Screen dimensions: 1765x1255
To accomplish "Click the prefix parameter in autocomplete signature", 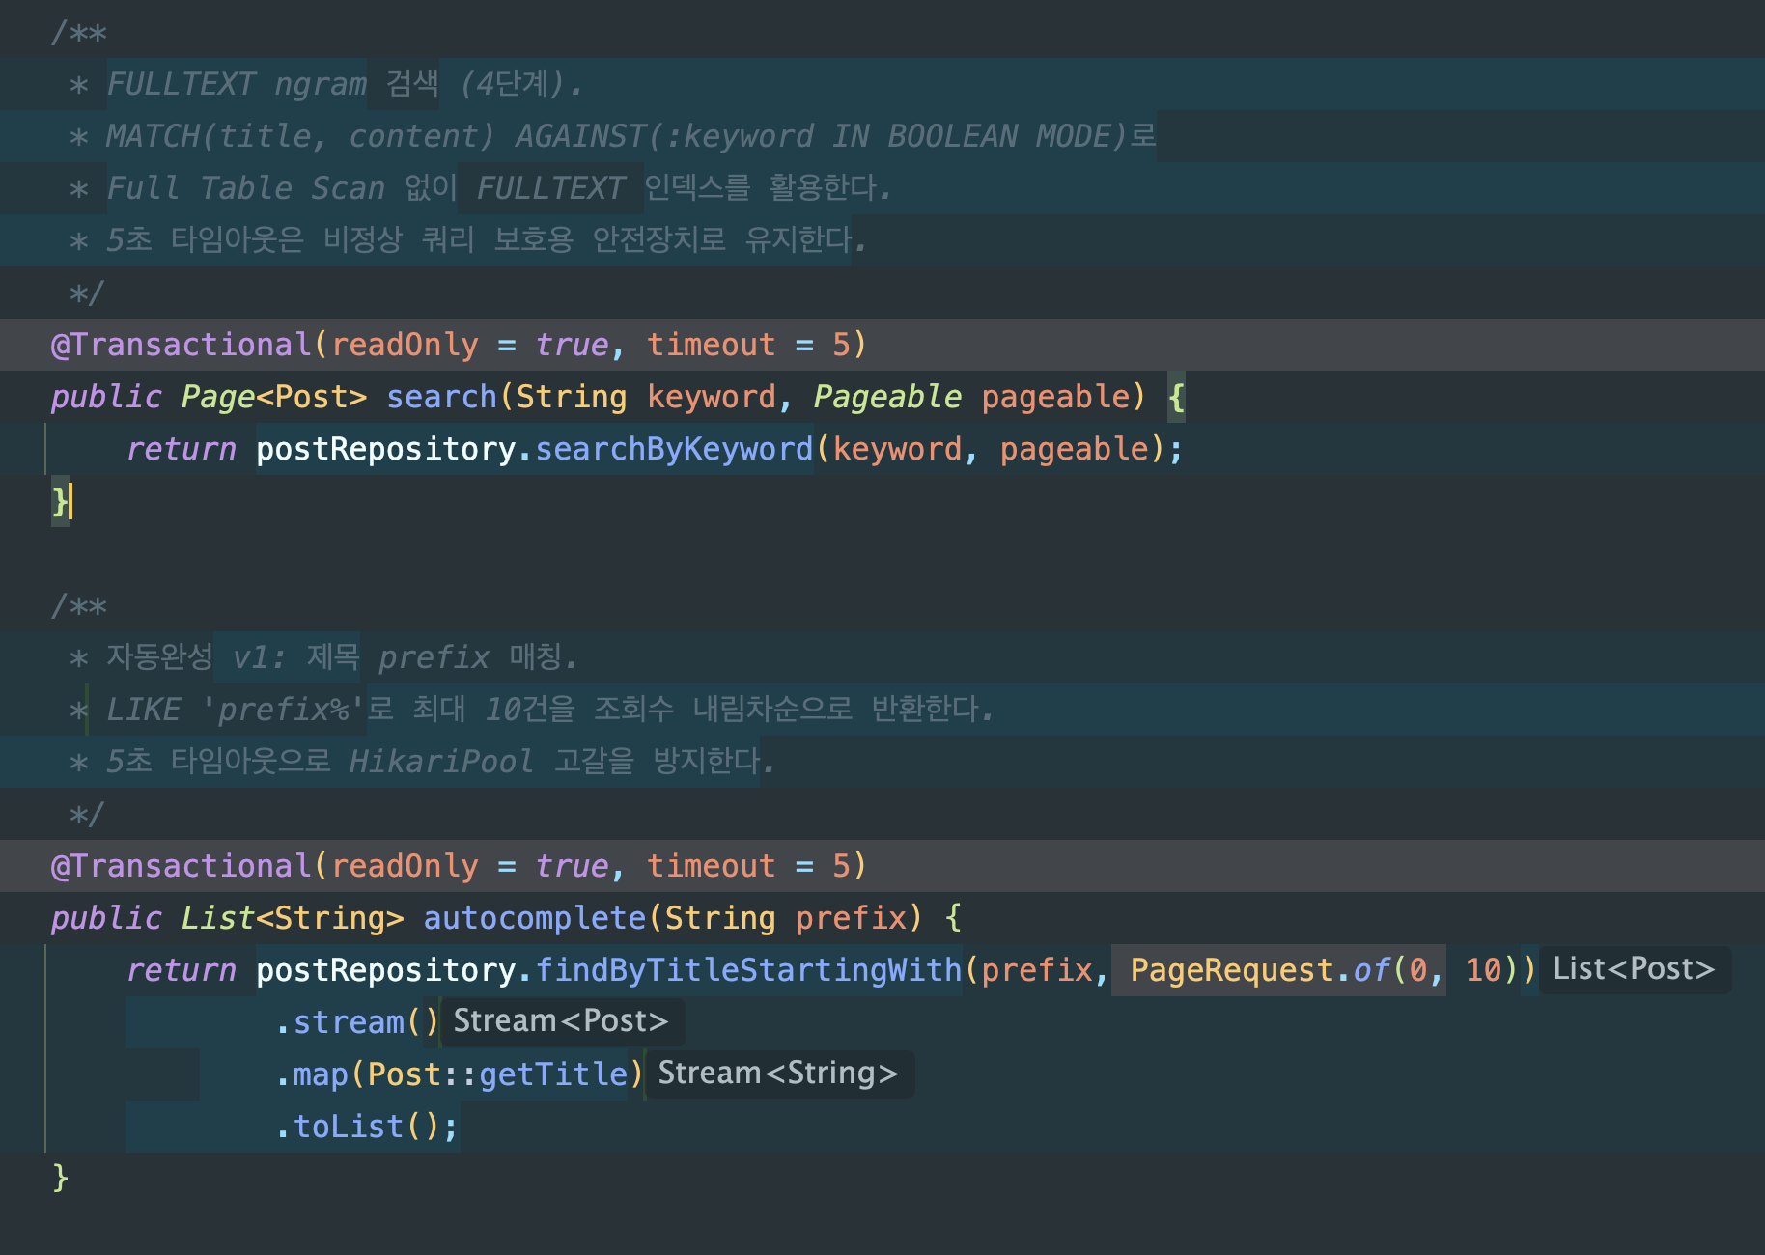I will pyautogui.click(x=852, y=918).
